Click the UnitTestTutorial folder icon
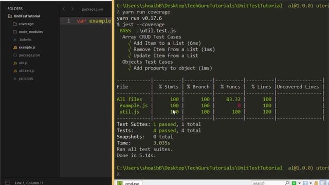The height and width of the screenshot is (185, 329). (10, 16)
